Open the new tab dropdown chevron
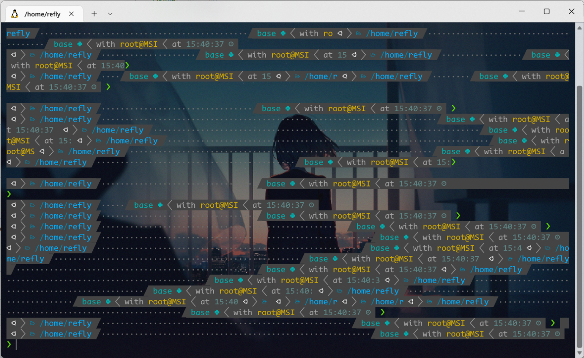This screenshot has height=358, width=584. point(110,13)
